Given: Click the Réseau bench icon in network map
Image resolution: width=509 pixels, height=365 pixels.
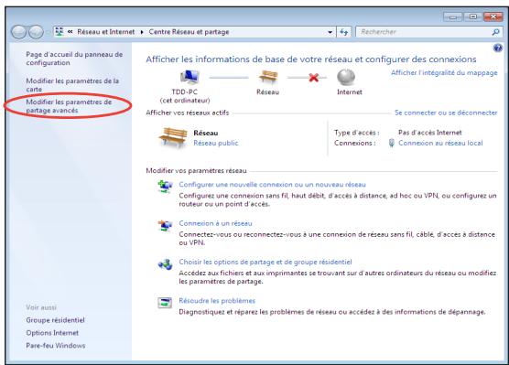Looking at the screenshot, I should [x=268, y=77].
